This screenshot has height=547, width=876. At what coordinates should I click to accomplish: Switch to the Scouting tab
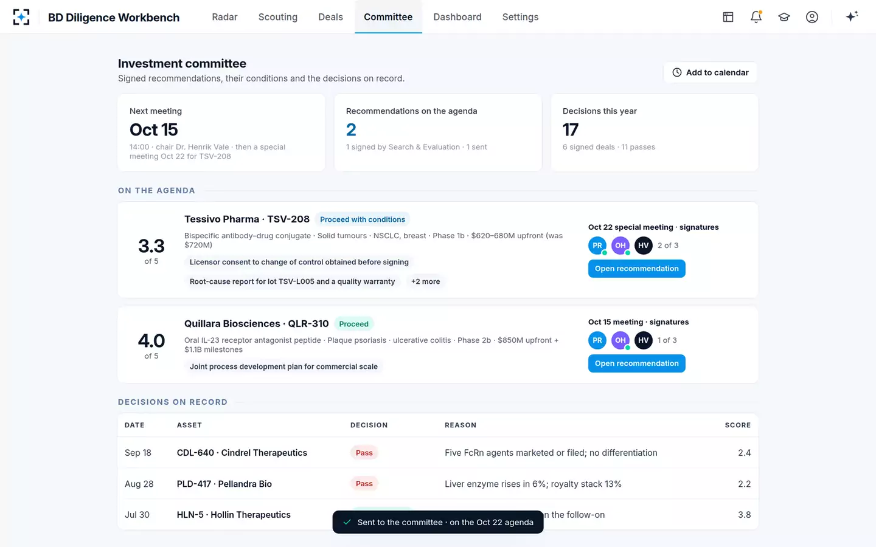[x=278, y=17]
